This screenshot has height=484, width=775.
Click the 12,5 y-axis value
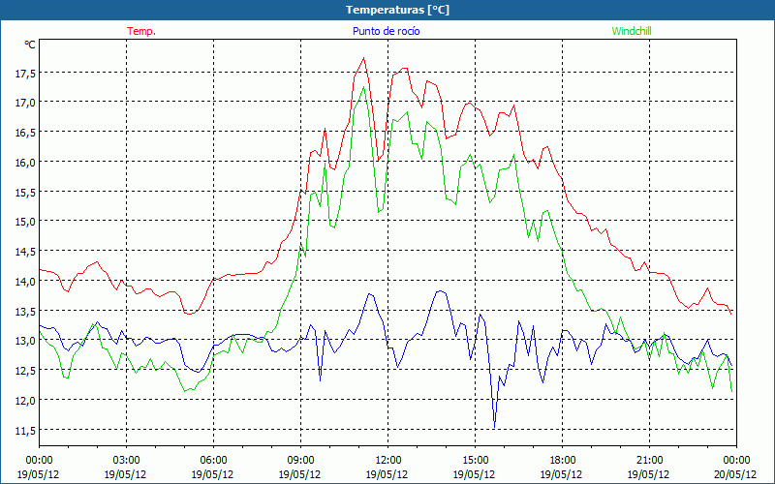pyautogui.click(x=25, y=370)
